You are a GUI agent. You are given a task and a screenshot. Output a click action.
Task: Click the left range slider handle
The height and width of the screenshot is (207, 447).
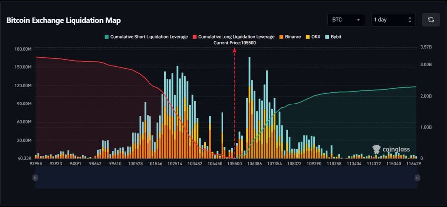(35, 178)
